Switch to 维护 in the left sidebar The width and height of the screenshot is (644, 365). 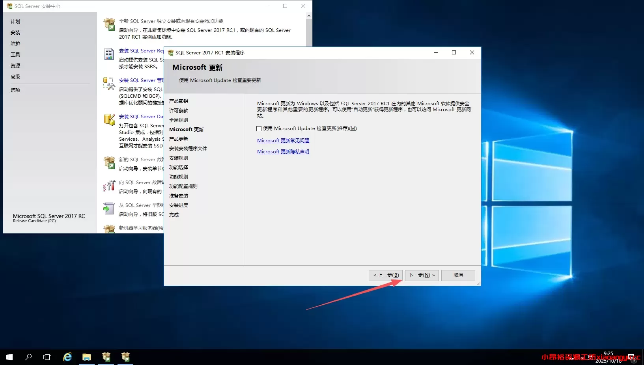pos(15,43)
